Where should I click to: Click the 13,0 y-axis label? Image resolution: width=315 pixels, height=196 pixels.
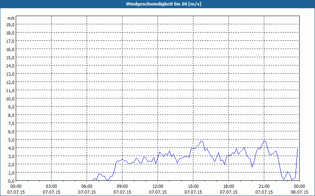pyautogui.click(x=11, y=74)
